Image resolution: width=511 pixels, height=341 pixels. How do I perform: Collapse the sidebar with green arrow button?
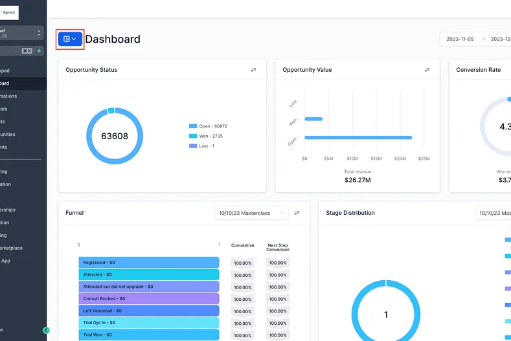46,330
